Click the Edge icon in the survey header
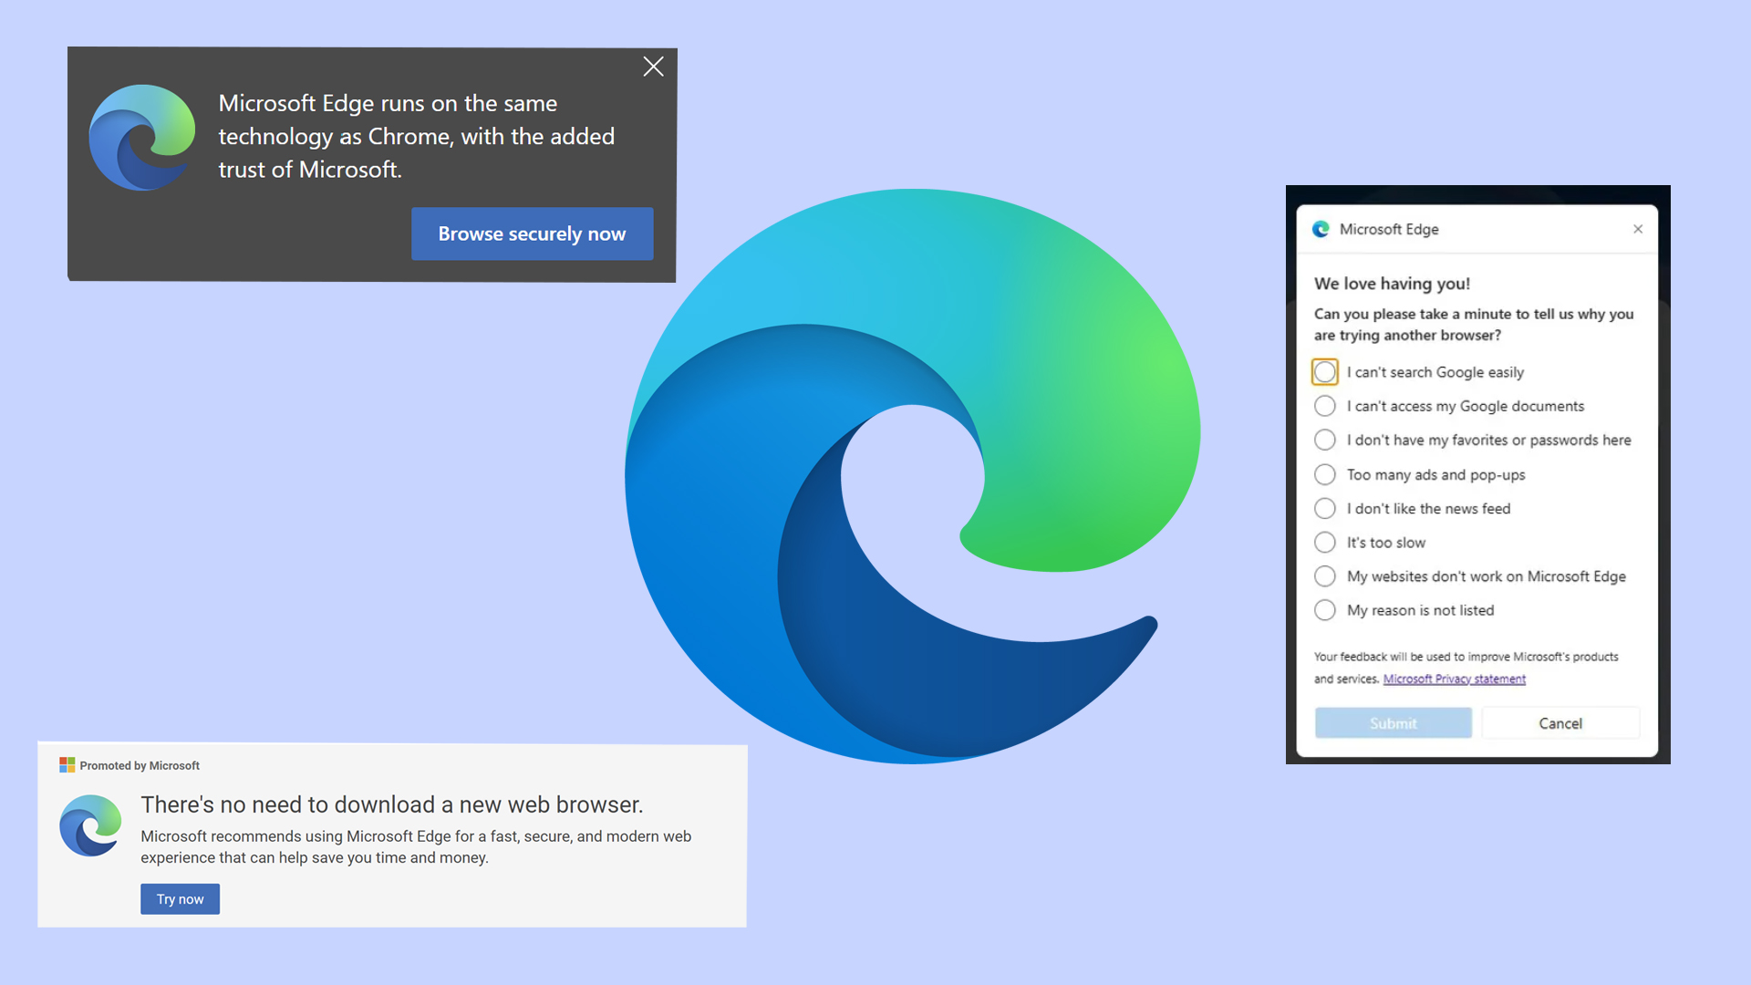1751x985 pixels. point(1322,229)
